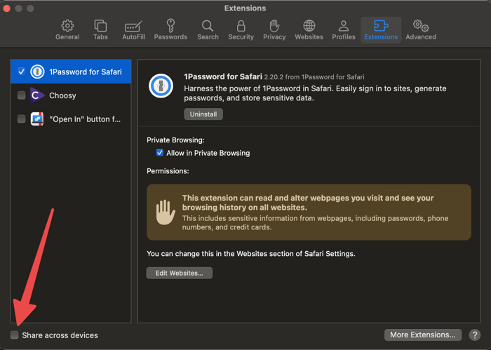Screen dimensions: 491x350
Task: Disable the 1Password for Safari checkbox
Action: tap(22, 72)
